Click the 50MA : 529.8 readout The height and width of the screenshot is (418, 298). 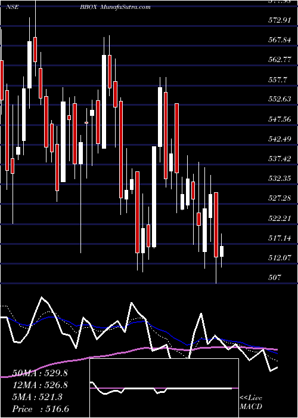tap(40, 373)
